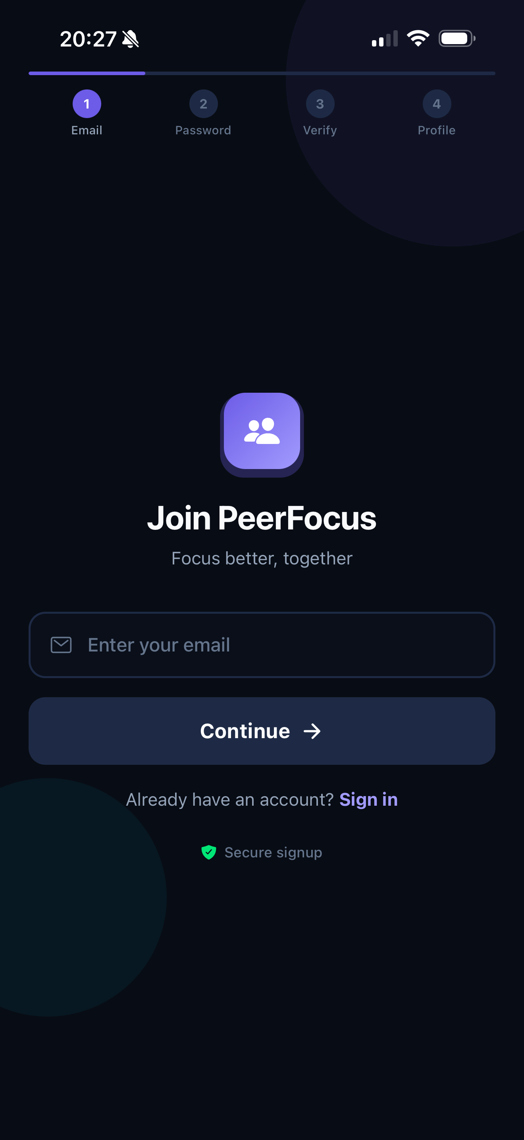Open the Sign in link
Screen dimensions: 524x1140
coord(368,800)
